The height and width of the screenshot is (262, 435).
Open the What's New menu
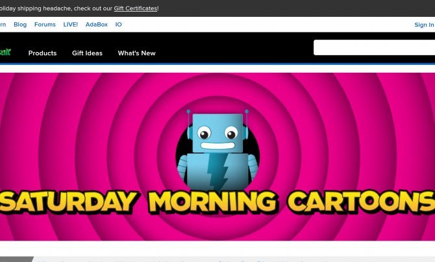(136, 53)
